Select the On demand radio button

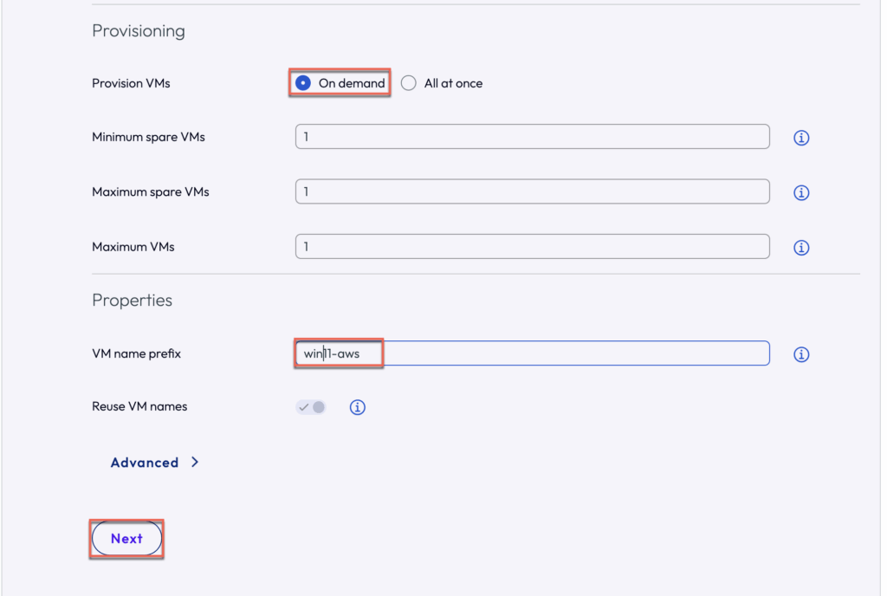point(303,83)
